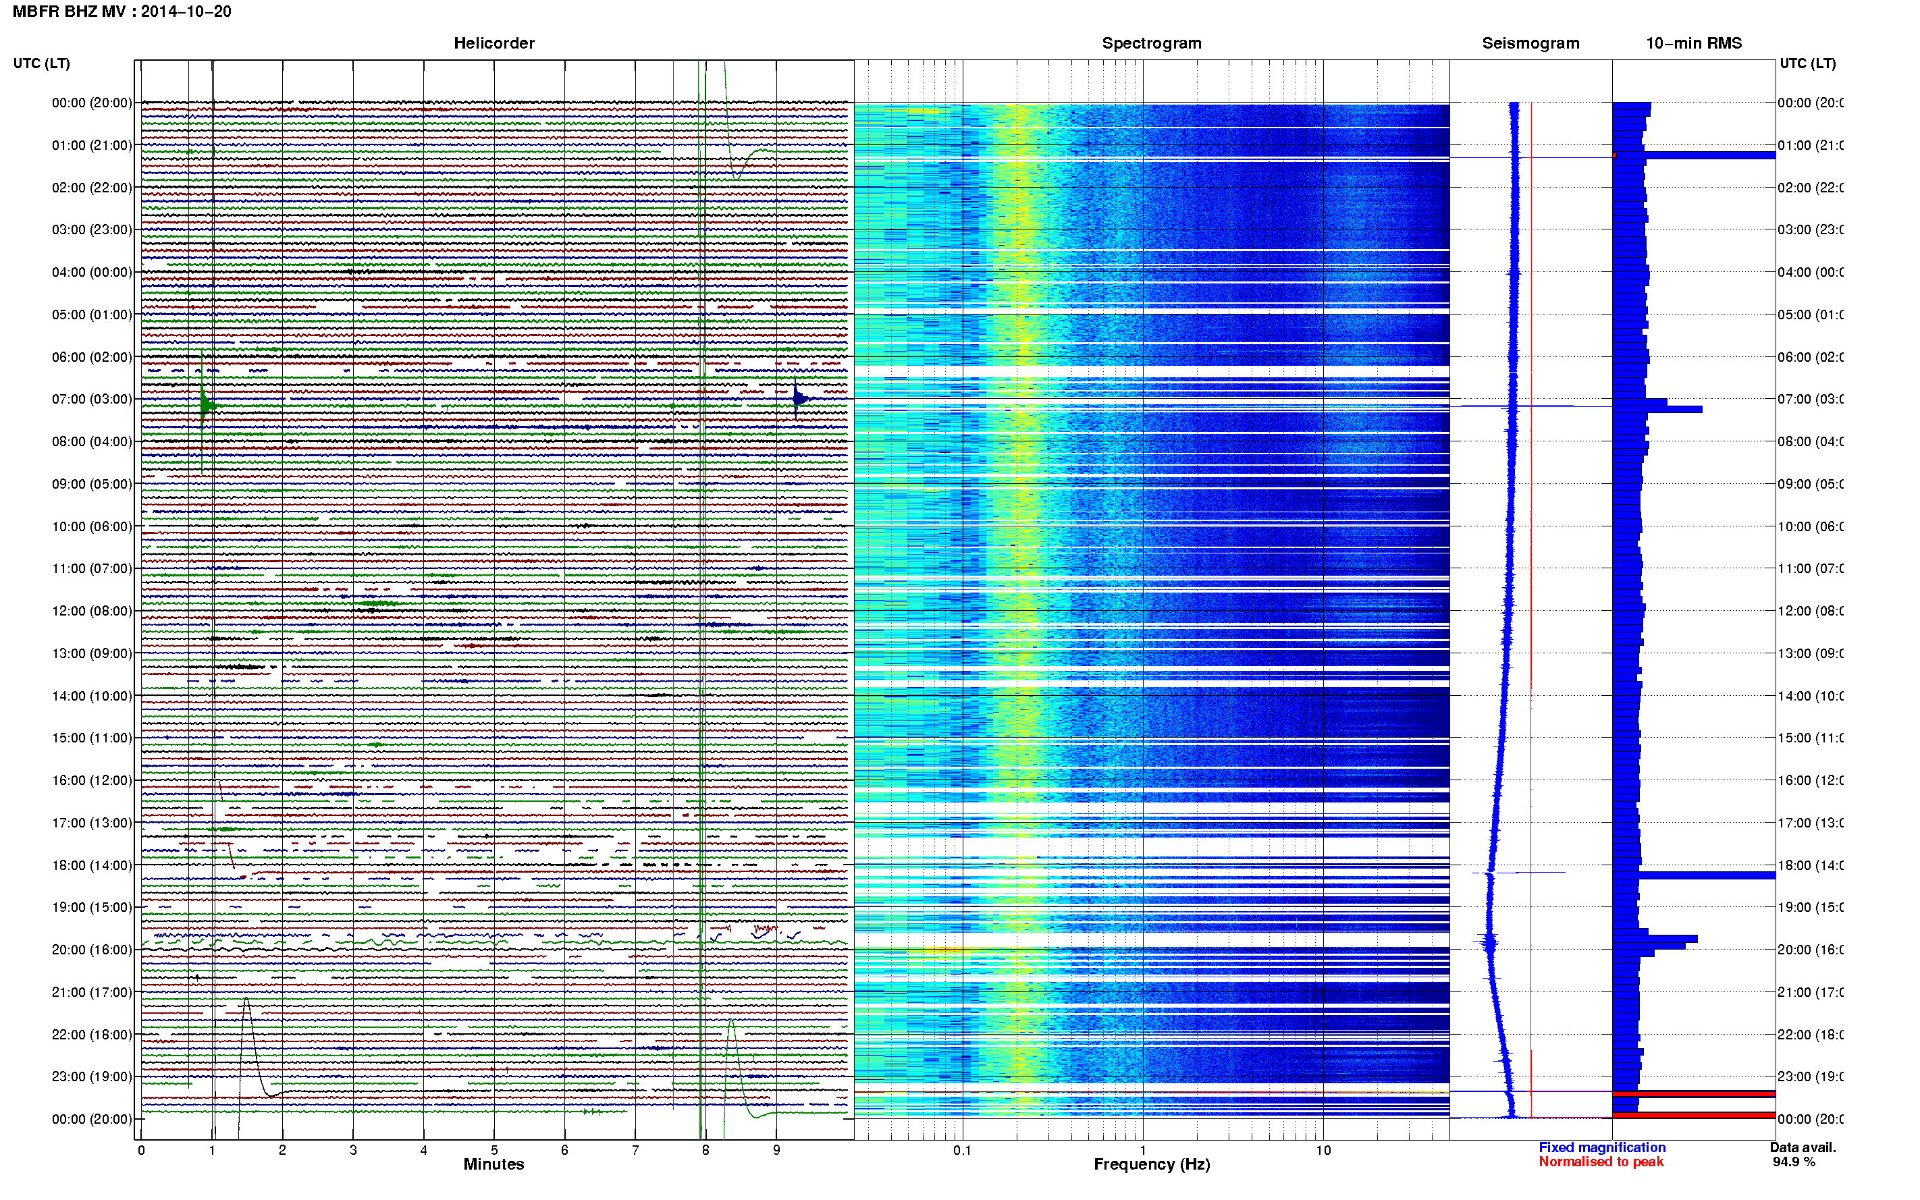The height and width of the screenshot is (1200, 1920).
Task: Click the left 03:00 (23:00) time label
Action: 92,229
